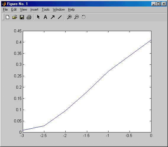This screenshot has height=147, width=168.
Task: Print the figure using the printer icon
Action: pyautogui.click(x=29, y=17)
